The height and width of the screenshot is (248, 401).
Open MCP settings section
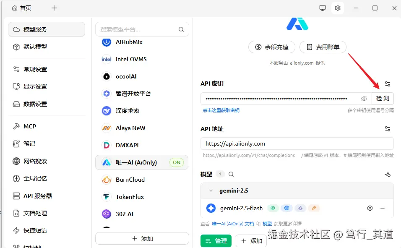point(47,126)
